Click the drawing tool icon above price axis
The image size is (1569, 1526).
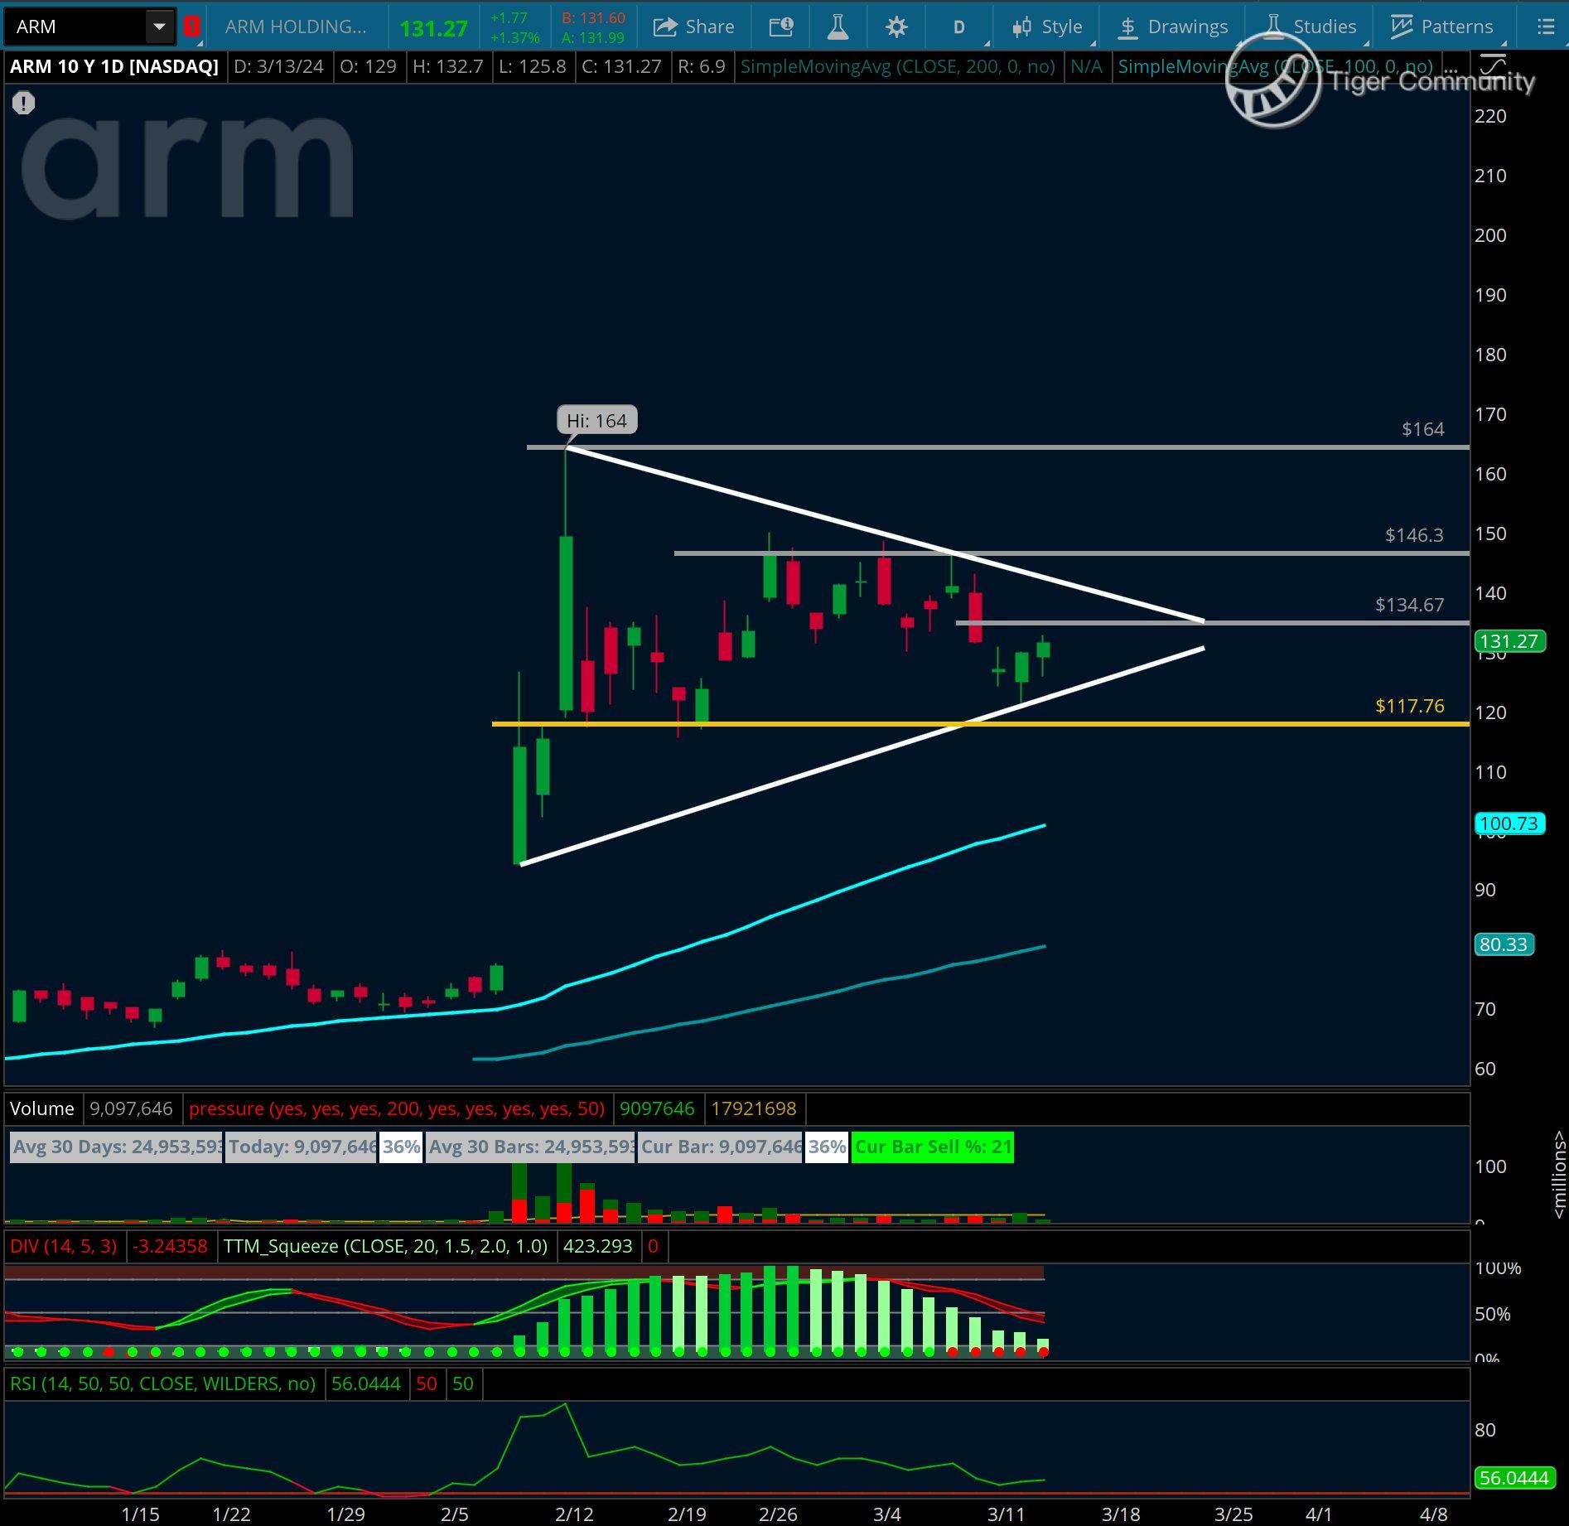[x=1493, y=65]
